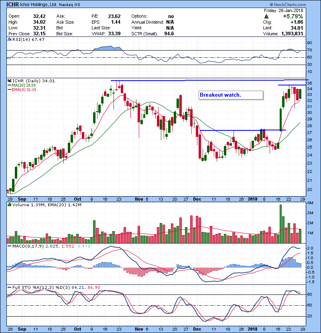Click the RSI 70 level axis label
The image size is (321, 333).
[309, 50]
